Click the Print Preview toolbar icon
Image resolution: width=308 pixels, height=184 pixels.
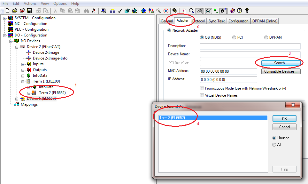(x=46, y=11)
